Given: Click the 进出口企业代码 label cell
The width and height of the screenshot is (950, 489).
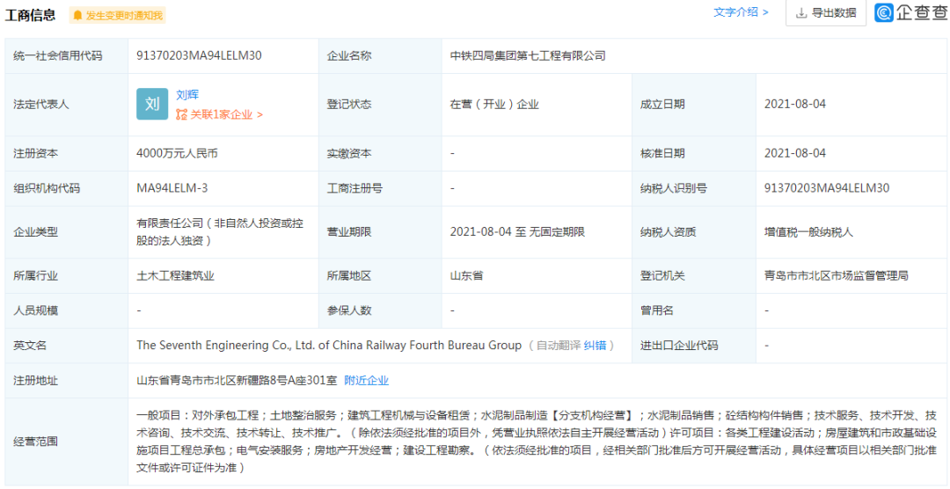Looking at the screenshot, I should point(694,346).
